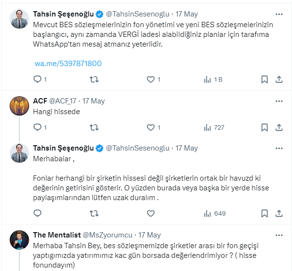Reply to the first BES tweet
Screen dimensions: 292x271
[x=37, y=79]
